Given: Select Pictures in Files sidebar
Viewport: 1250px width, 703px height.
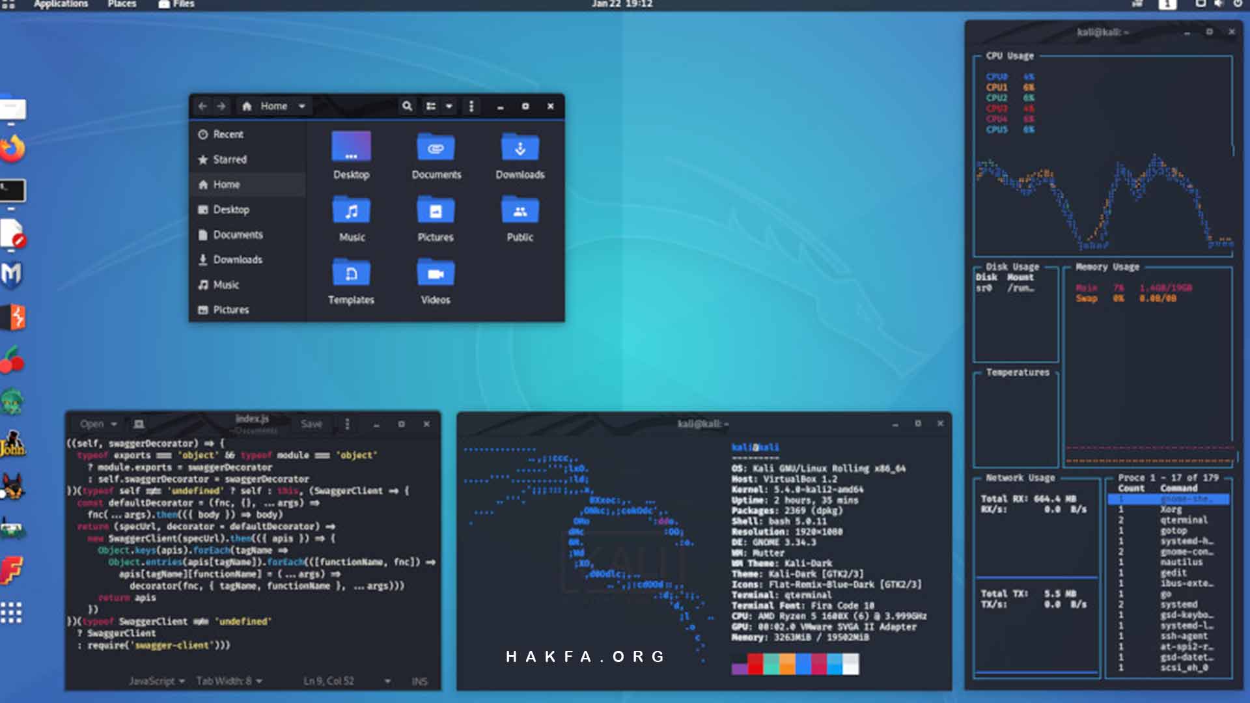Looking at the screenshot, I should [247, 310].
